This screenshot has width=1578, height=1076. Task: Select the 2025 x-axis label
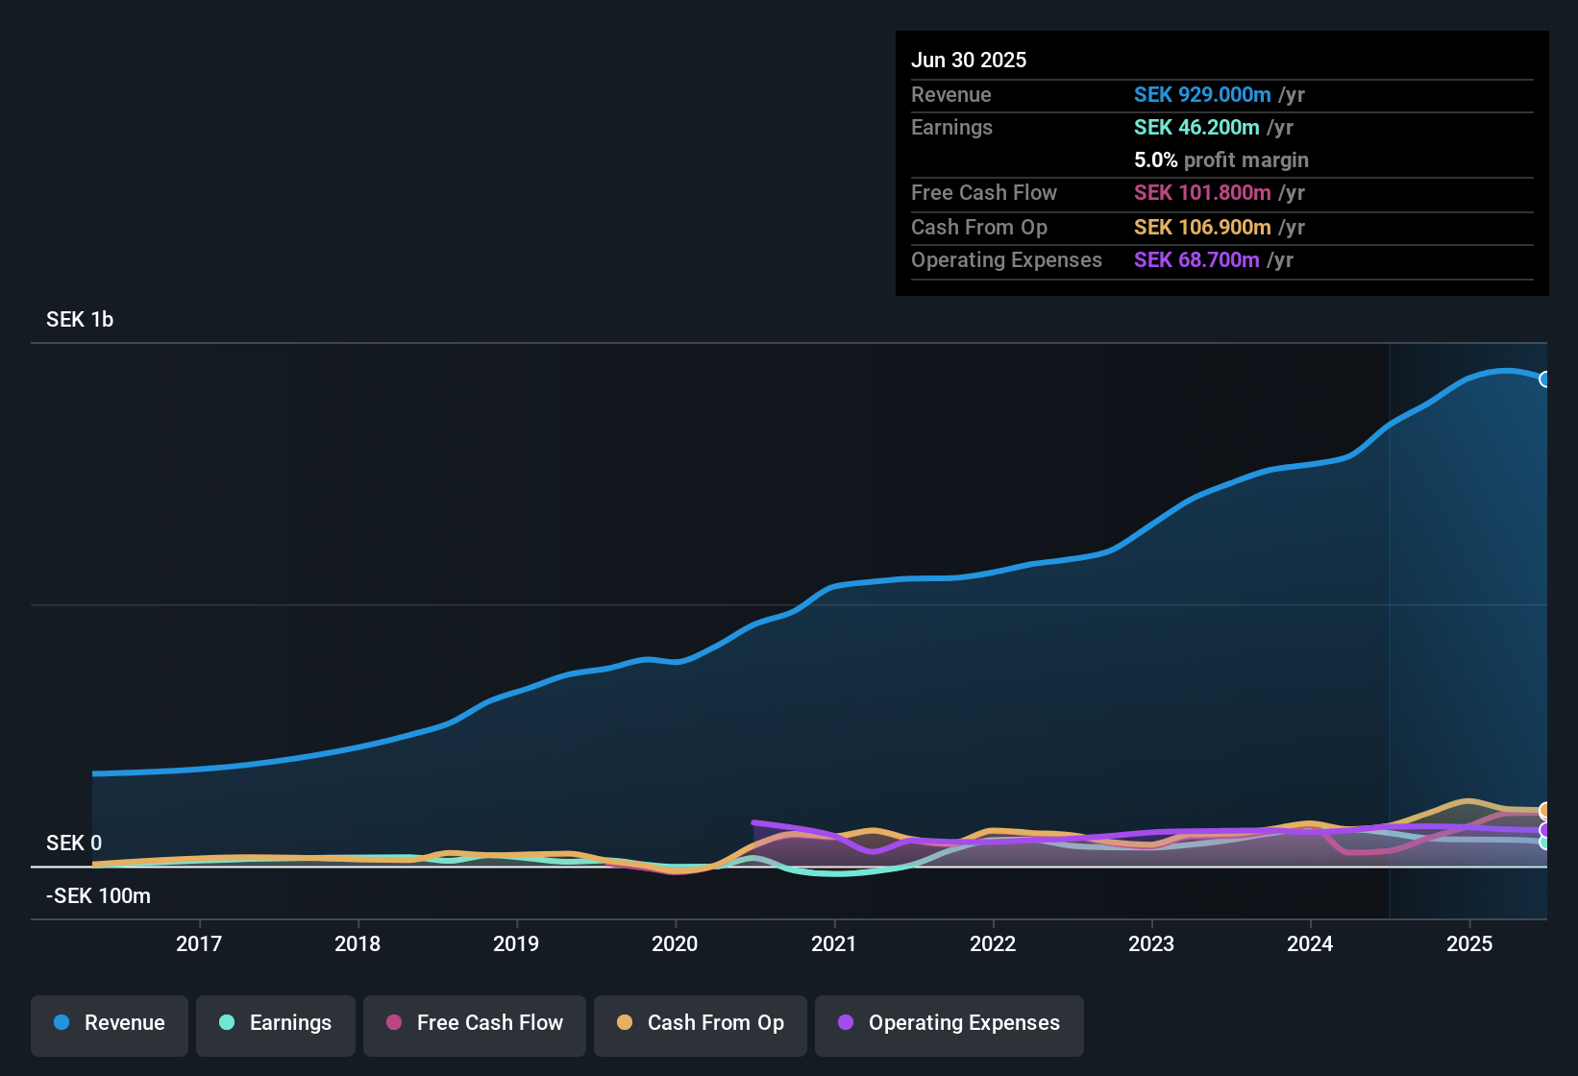(1469, 943)
